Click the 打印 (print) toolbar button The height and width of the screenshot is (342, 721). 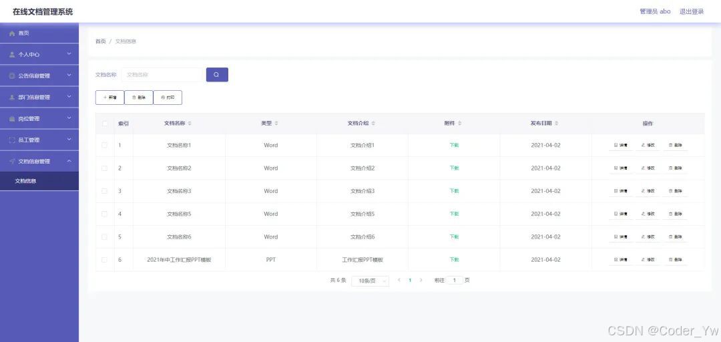pos(168,98)
